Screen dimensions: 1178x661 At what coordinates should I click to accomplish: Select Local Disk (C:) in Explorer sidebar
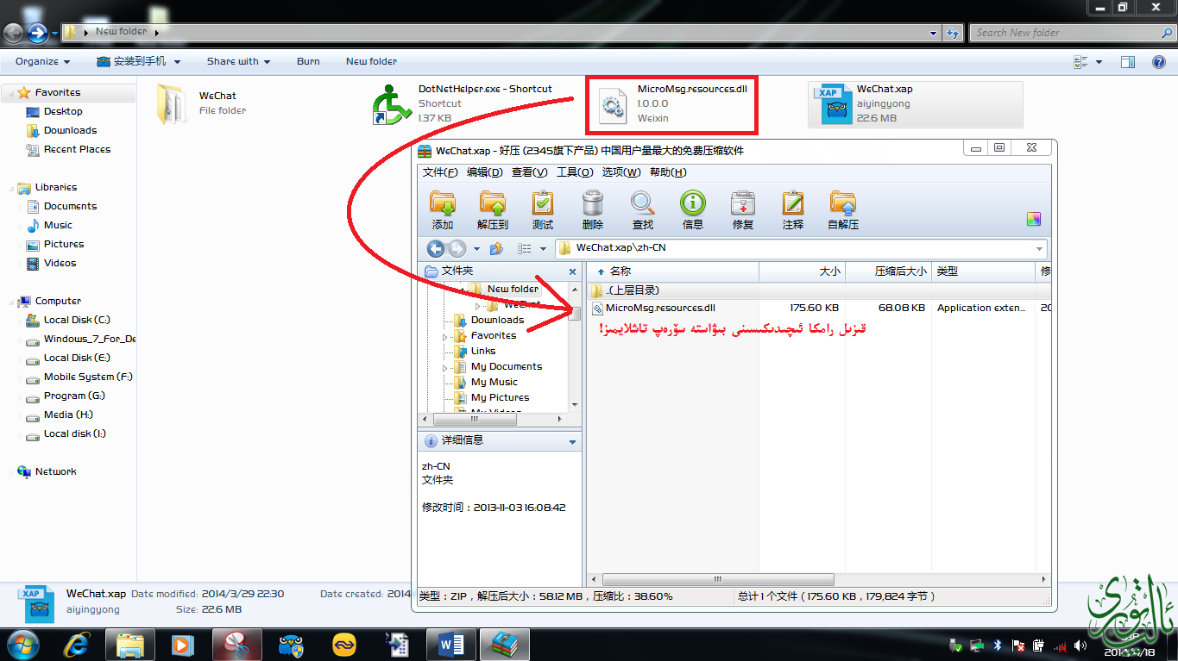point(77,320)
